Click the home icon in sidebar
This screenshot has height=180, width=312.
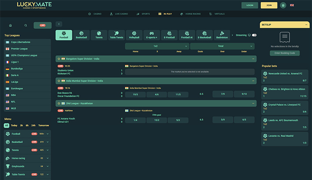(x=11, y=25)
